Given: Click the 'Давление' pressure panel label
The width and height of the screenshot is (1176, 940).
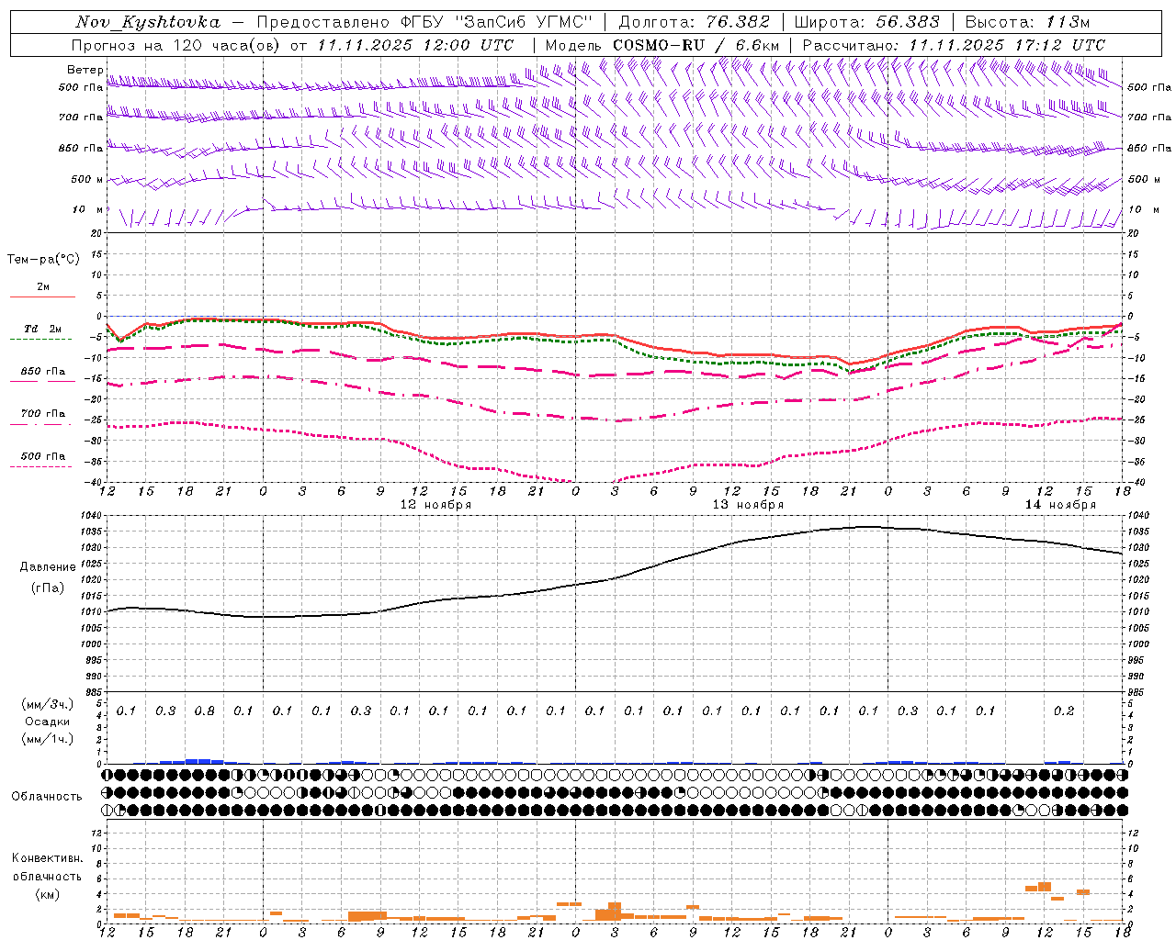Looking at the screenshot, I should pyautogui.click(x=48, y=567).
